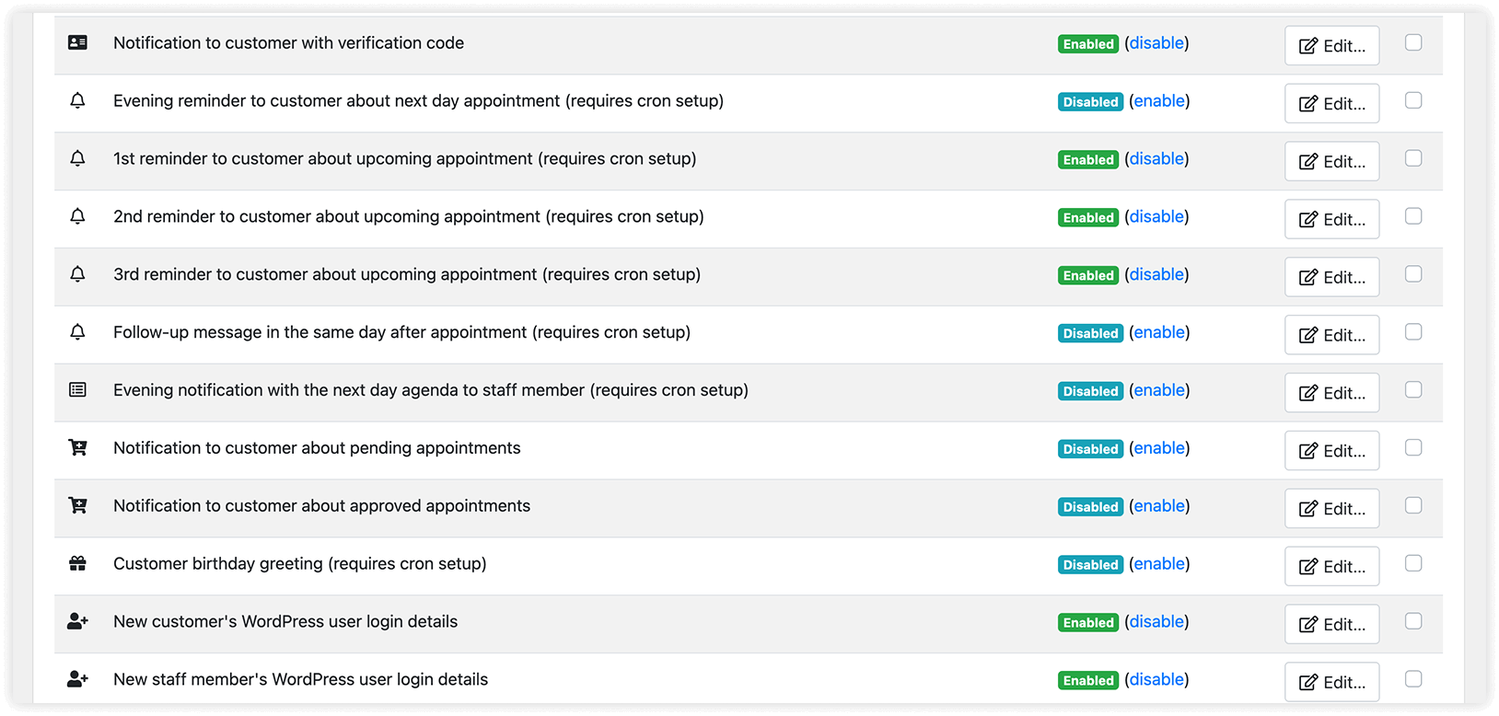Open Edit for the 3rd reminder

tap(1331, 277)
